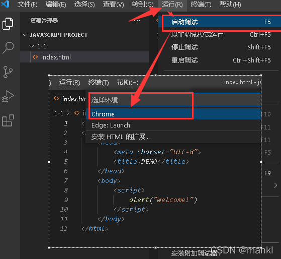Open the Run and Debug view

pos(8,96)
